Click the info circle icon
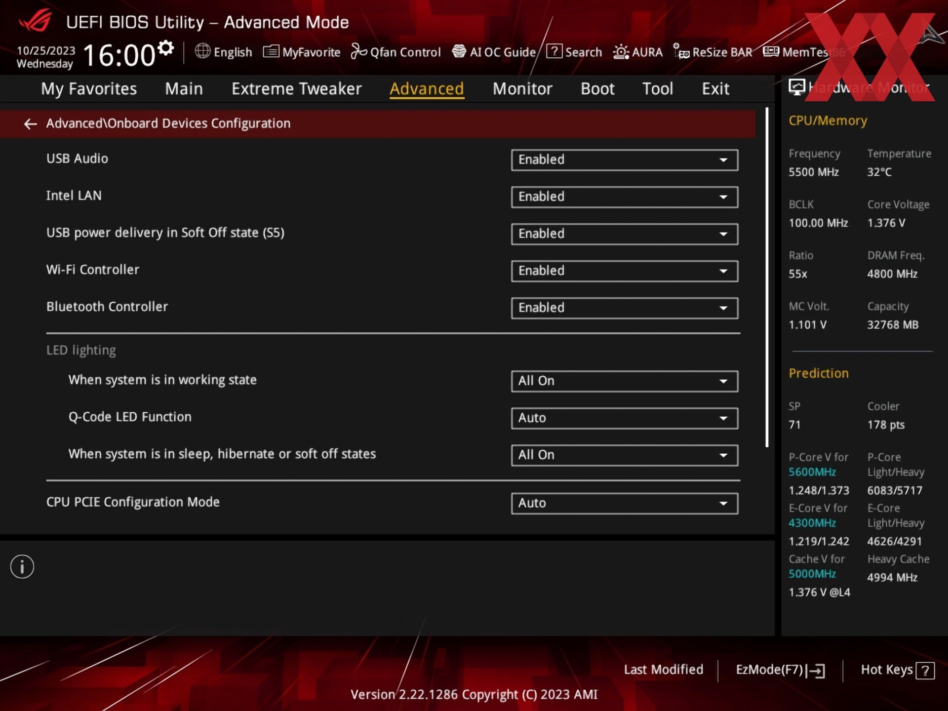This screenshot has width=948, height=711. click(x=22, y=566)
